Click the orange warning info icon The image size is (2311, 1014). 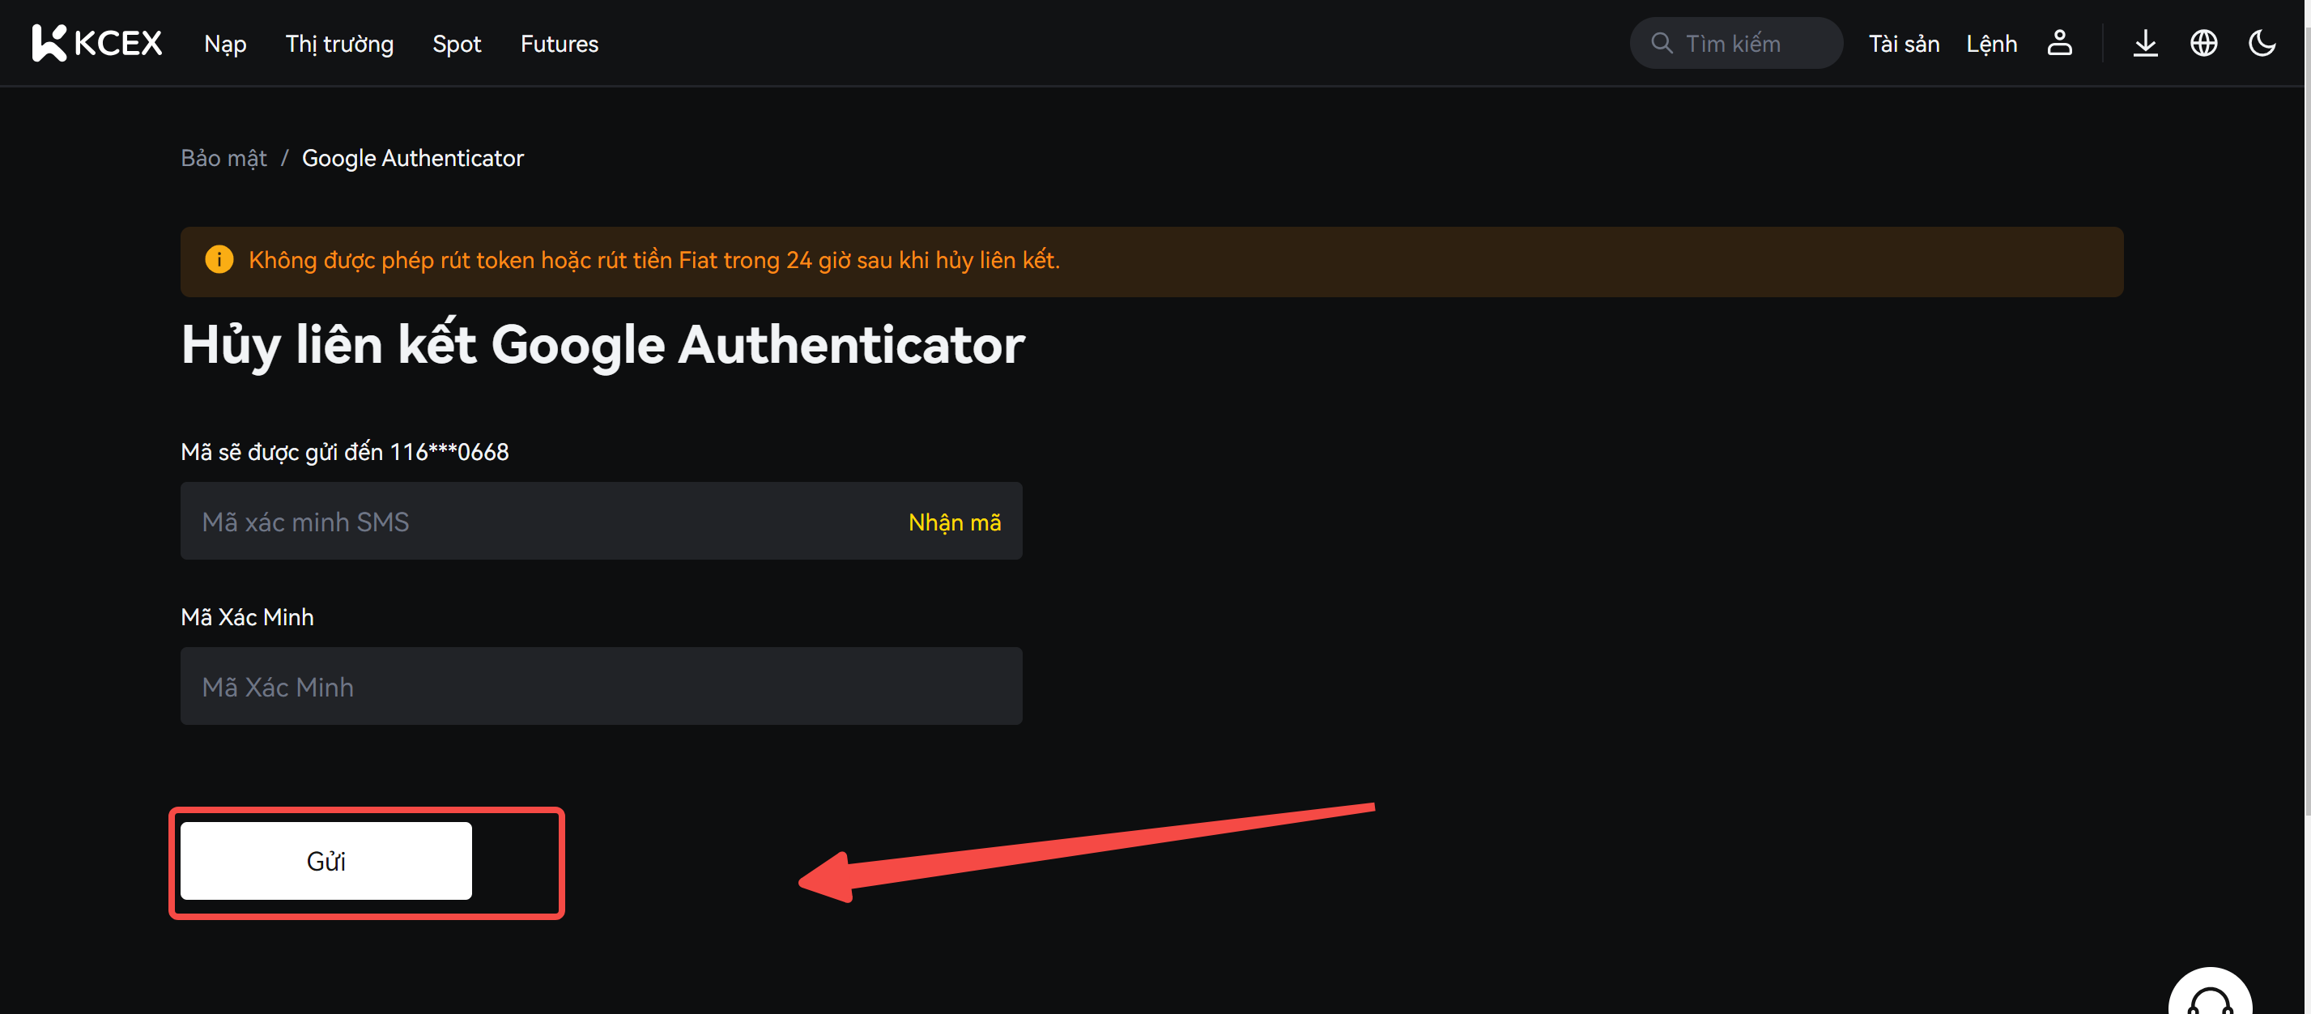[219, 260]
